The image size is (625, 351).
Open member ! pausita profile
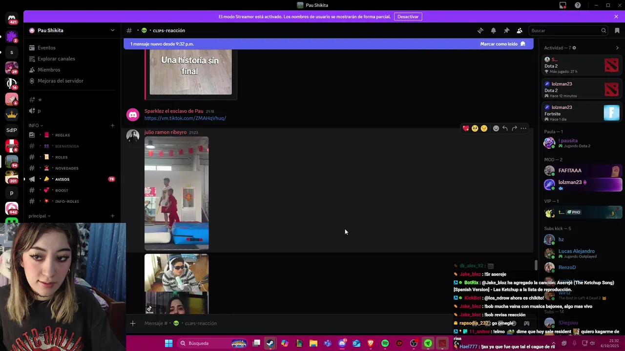click(x=582, y=143)
